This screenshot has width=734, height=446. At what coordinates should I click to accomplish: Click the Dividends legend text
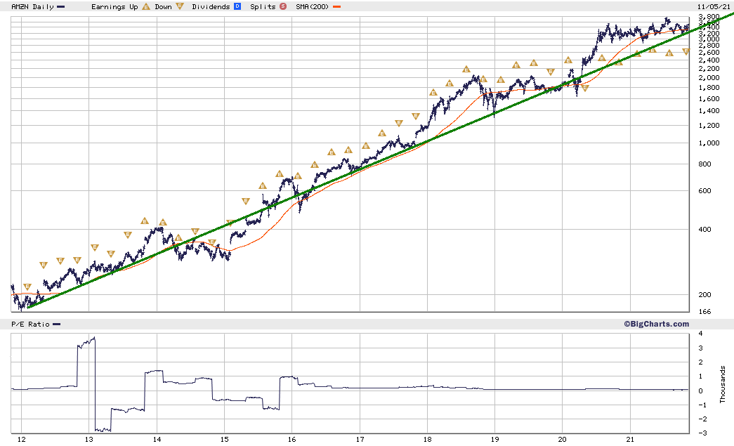coord(211,6)
